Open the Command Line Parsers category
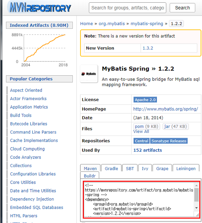202x223 pixels. tap(33, 132)
